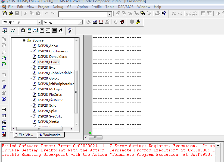Click the Rebuild All icon
Image resolution: width=224 pixels, height=162 pixels.
click(x=101, y=22)
